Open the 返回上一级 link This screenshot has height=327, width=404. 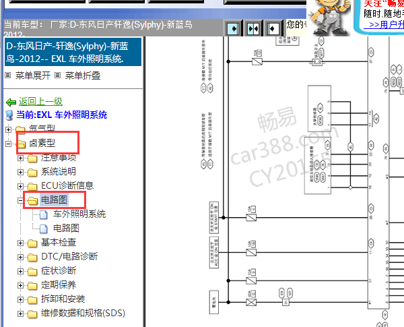click(x=40, y=101)
